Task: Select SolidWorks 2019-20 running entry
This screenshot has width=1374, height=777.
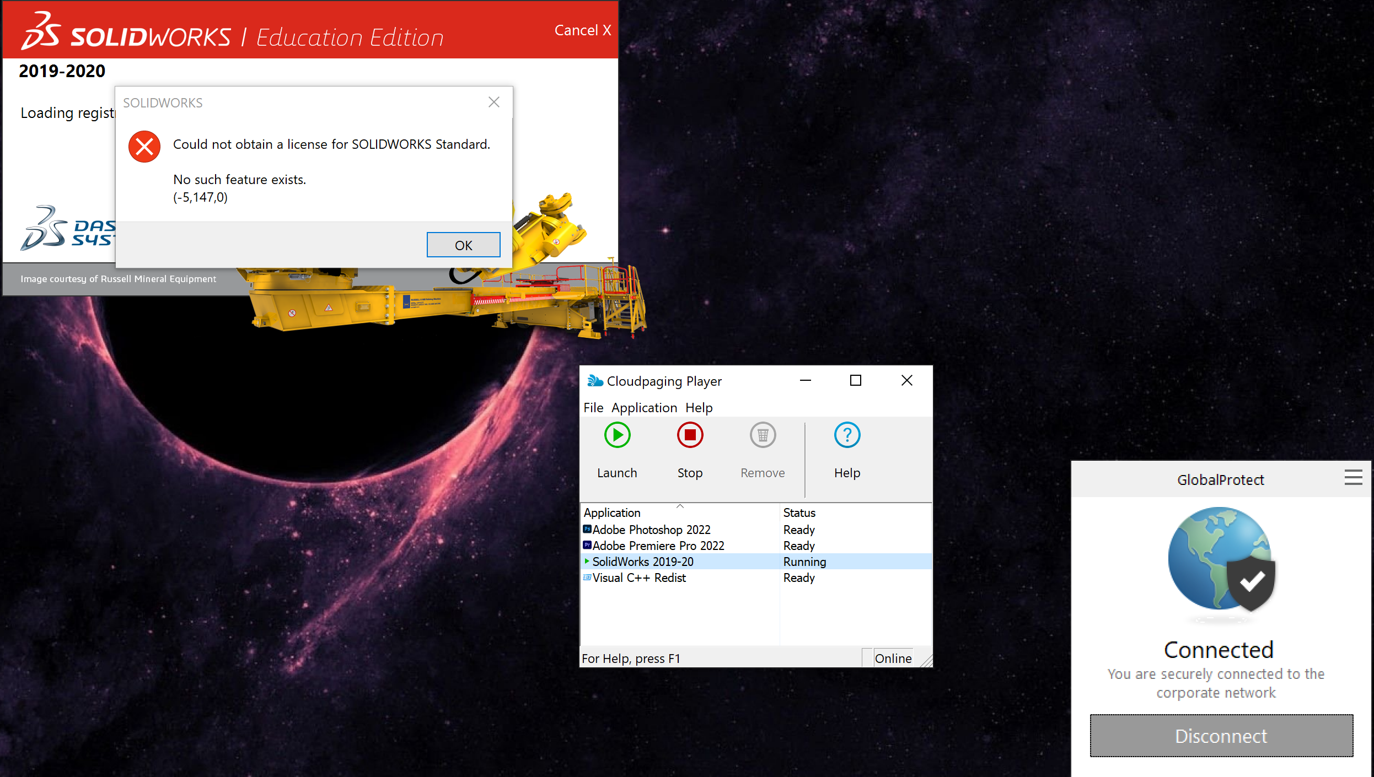Action: coord(756,562)
